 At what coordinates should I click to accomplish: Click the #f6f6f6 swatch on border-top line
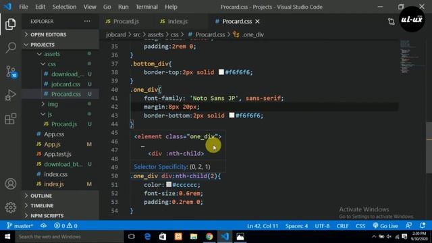coord(221,72)
